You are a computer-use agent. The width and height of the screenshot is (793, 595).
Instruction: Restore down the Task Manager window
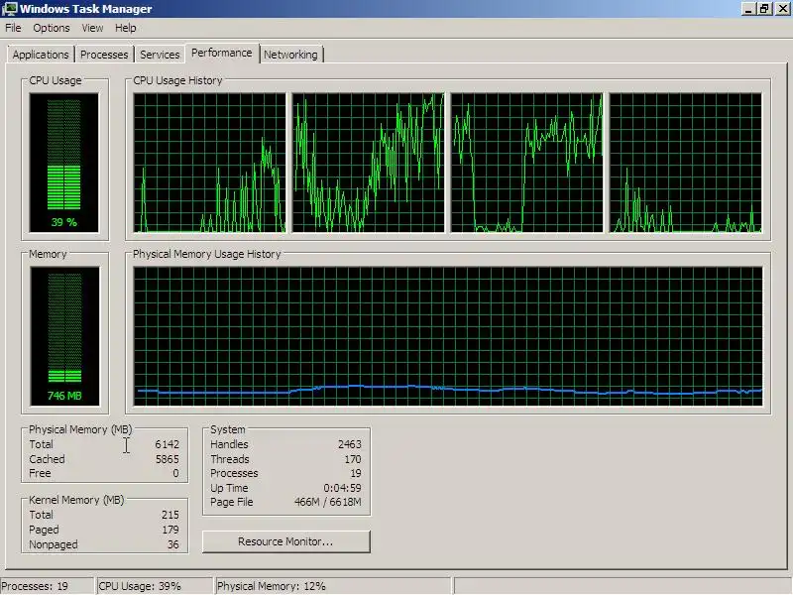coord(764,9)
